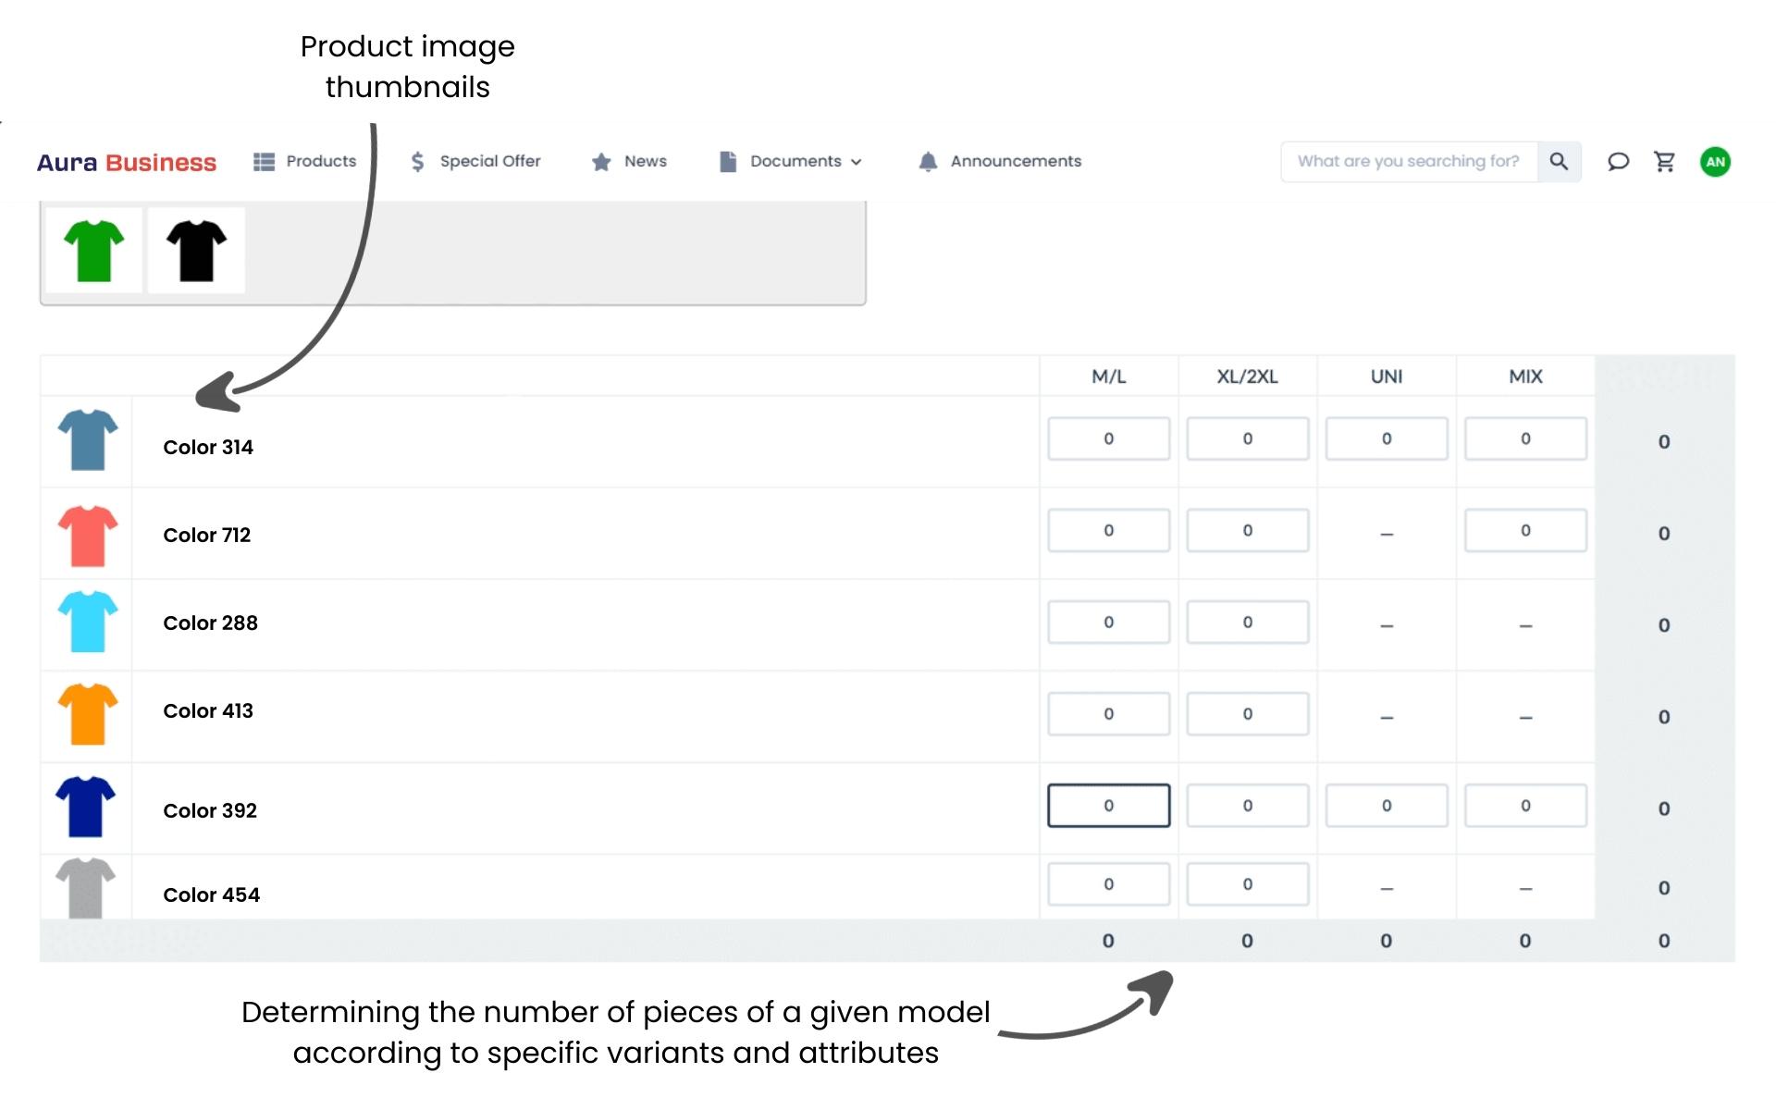Screen dimensions: 1776x1110
Task: Click M/L quantity field for Color 392
Action: (1108, 806)
